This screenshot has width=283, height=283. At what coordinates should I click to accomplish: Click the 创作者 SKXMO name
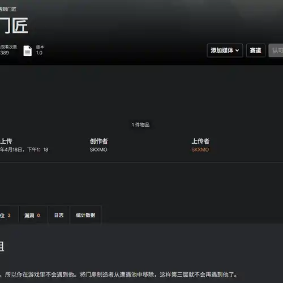(x=98, y=149)
